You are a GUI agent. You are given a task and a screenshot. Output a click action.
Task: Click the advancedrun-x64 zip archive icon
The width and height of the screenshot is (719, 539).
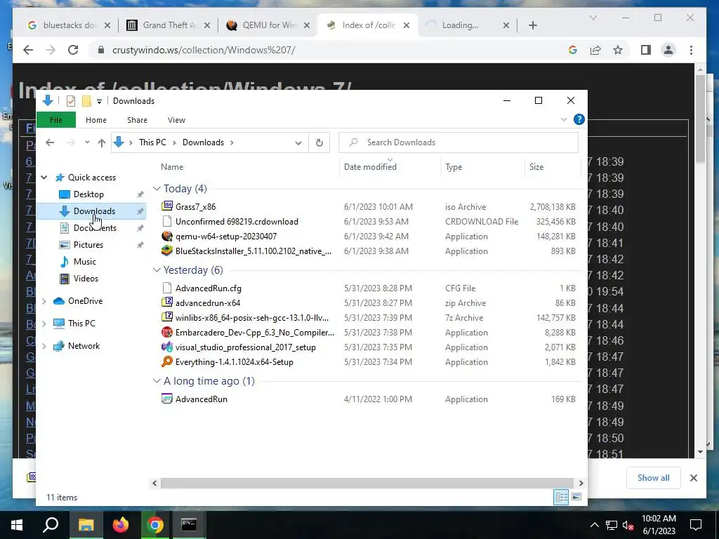pos(167,302)
